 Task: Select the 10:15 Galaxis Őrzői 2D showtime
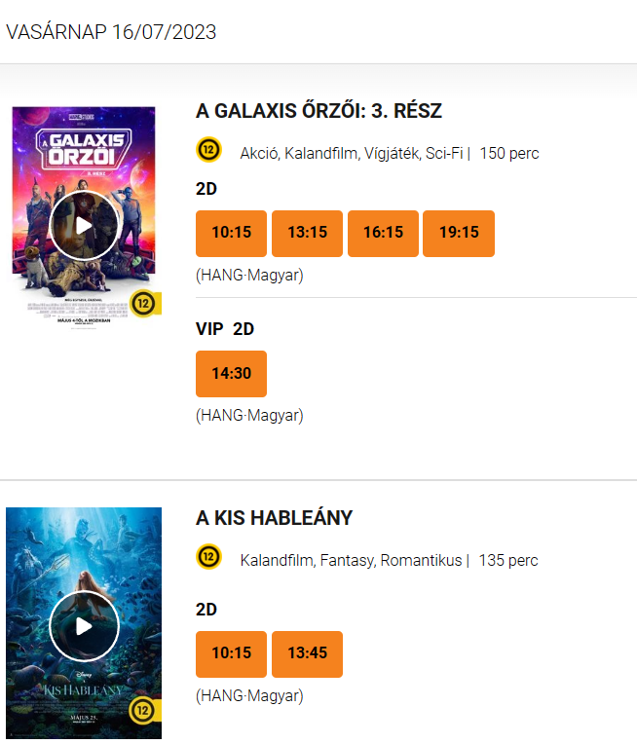tap(231, 234)
